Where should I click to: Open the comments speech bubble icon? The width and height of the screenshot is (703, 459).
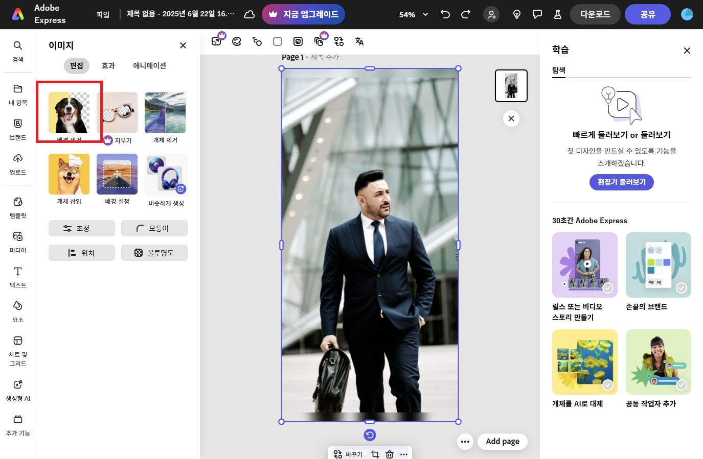pos(537,14)
